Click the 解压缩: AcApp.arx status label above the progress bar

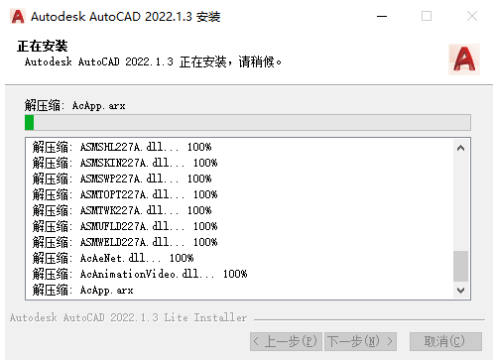coord(74,106)
